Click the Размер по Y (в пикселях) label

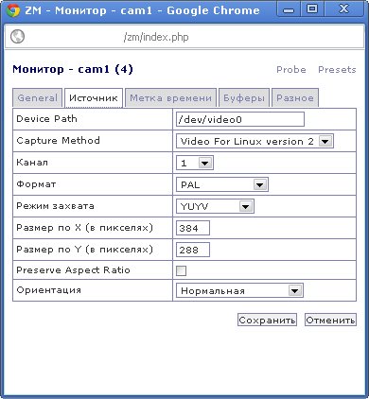(84, 250)
